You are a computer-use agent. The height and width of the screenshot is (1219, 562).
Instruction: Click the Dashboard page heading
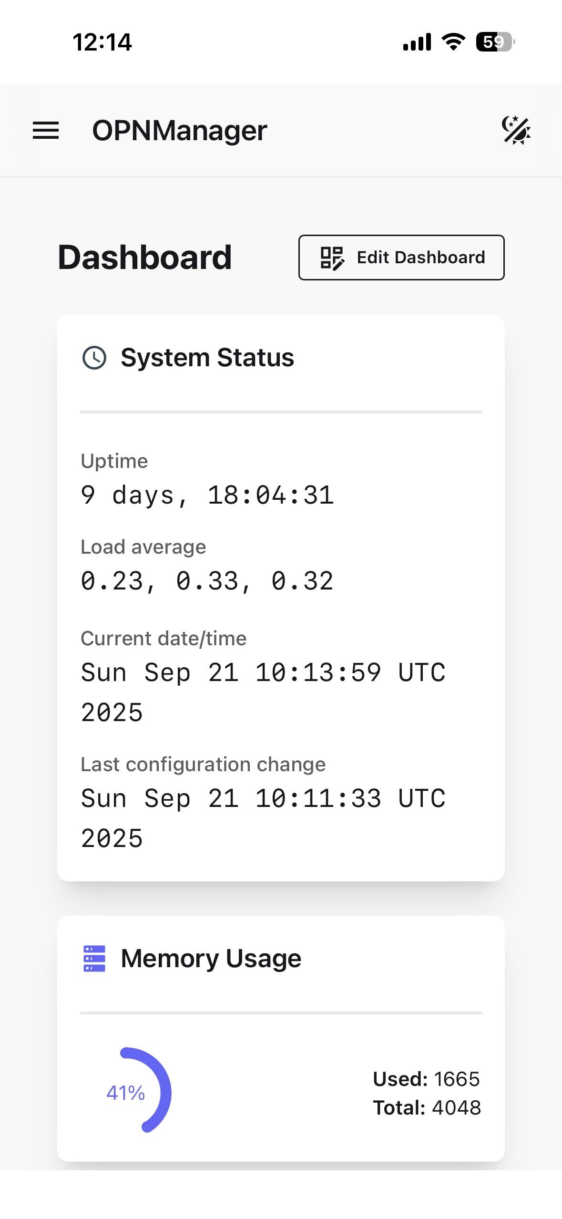coord(145,258)
